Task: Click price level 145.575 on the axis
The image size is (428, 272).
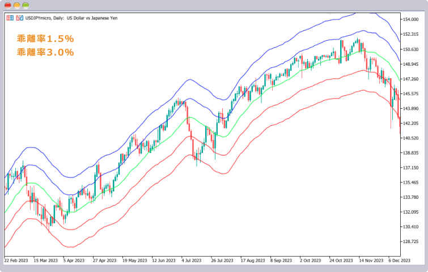Action: 410,93
